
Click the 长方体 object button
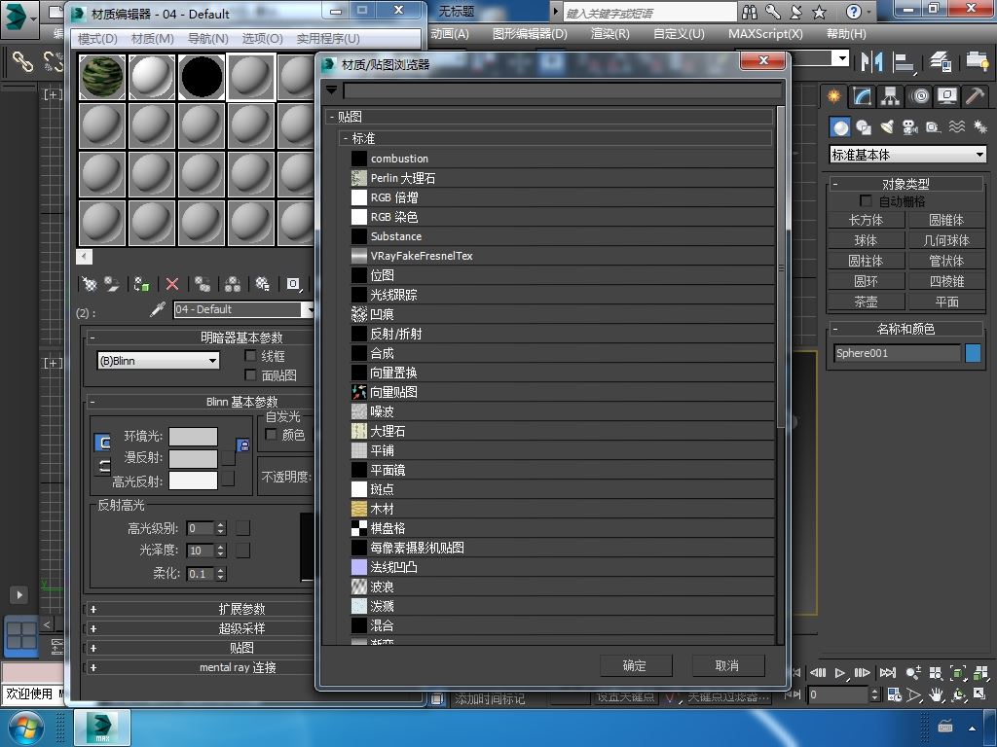[x=866, y=221]
